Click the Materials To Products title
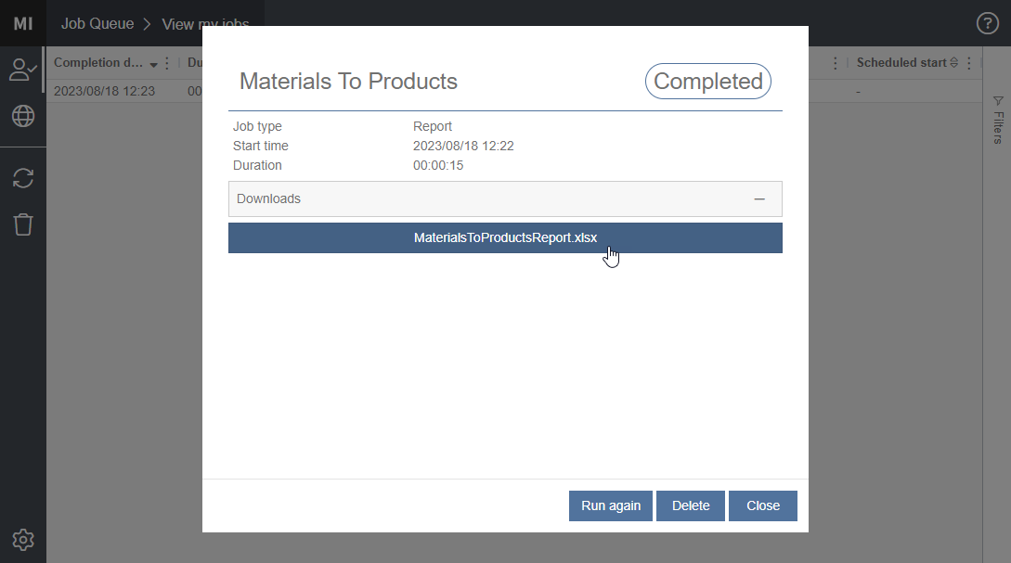 click(348, 82)
